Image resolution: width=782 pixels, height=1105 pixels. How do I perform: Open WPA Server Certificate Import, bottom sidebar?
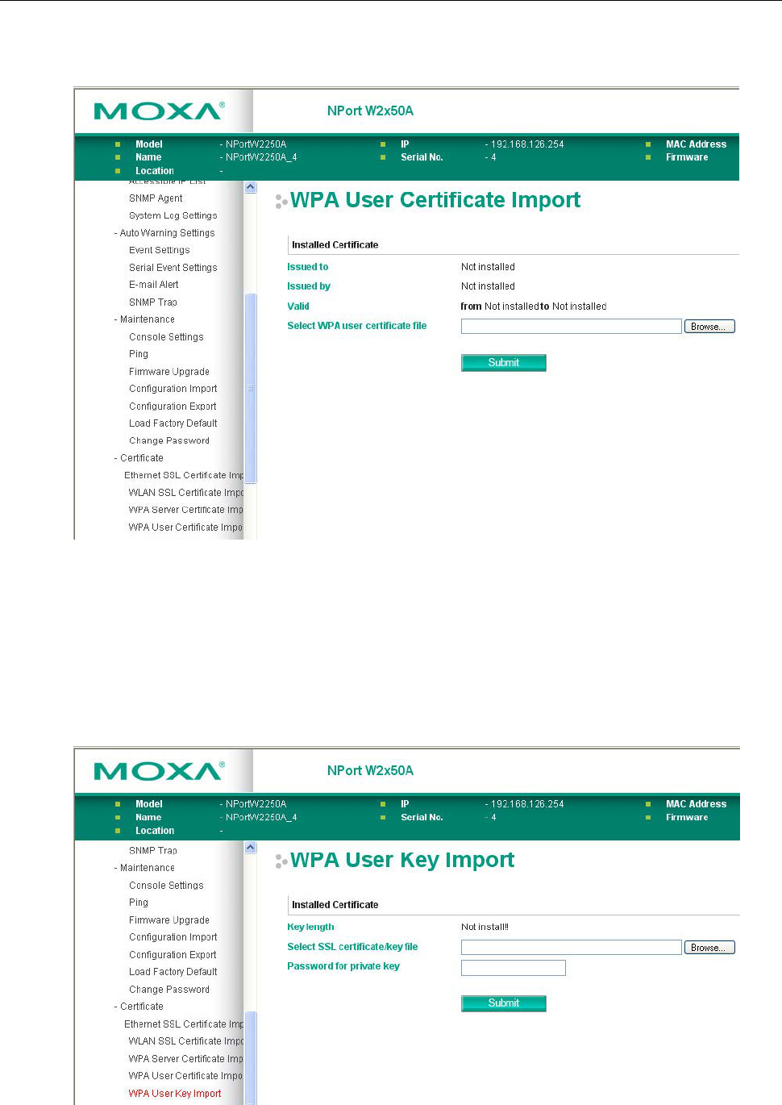(x=186, y=1059)
